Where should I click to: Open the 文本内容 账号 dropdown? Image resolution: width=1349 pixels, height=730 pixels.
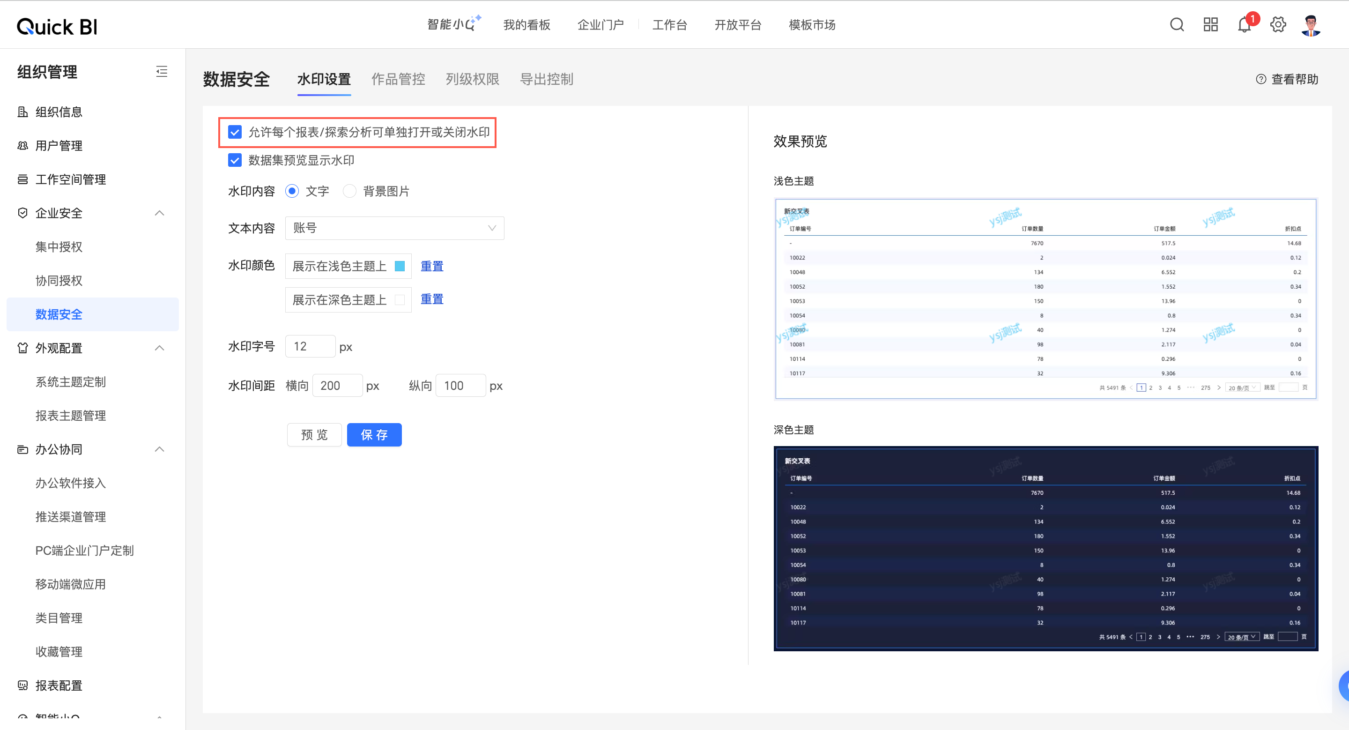coord(394,228)
